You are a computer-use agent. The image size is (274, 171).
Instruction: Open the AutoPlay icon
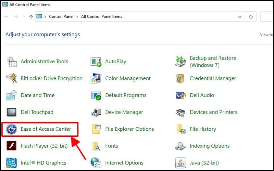coord(96,62)
